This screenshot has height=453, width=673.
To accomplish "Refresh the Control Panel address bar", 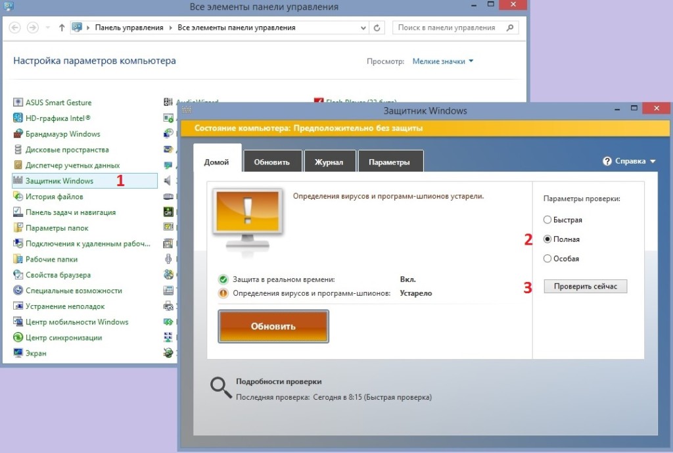I will (x=377, y=28).
